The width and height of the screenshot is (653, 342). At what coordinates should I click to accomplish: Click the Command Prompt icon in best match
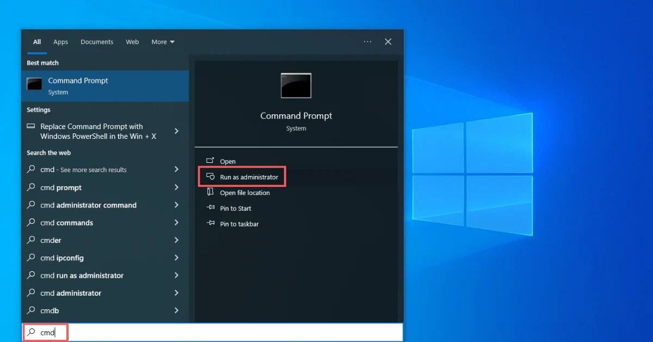[34, 84]
